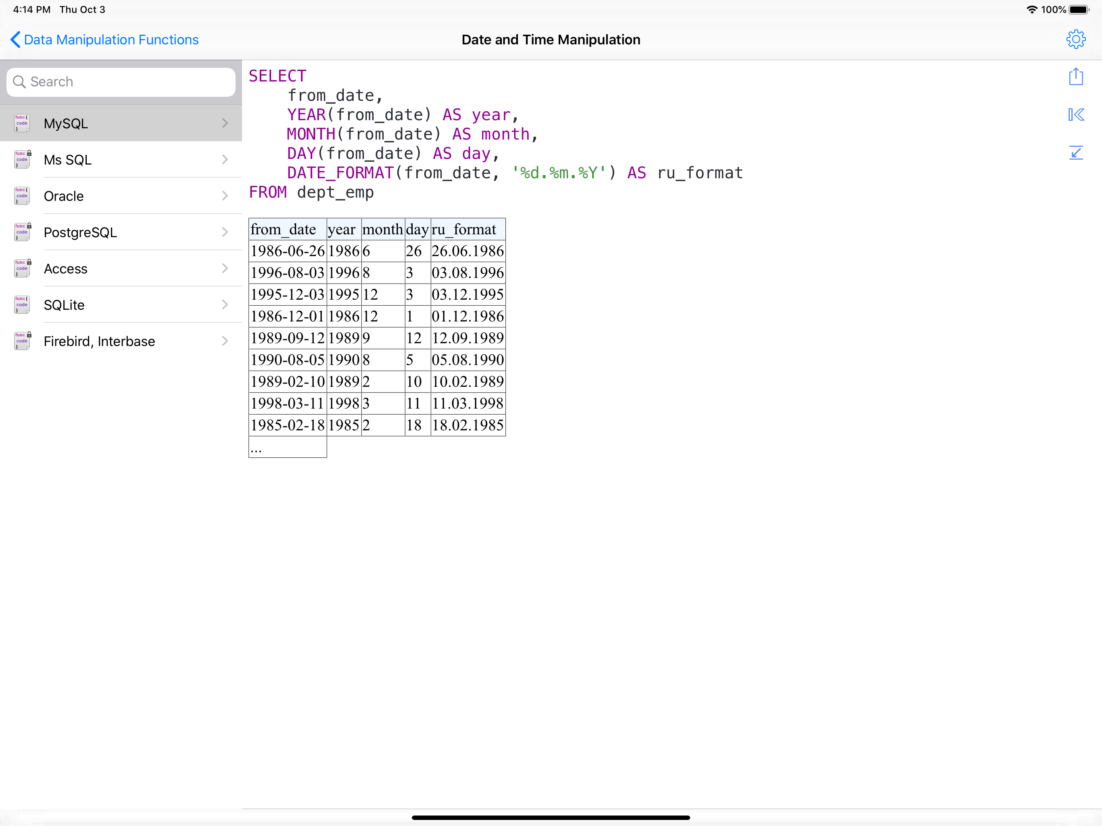1102x826 pixels.
Task: Click the locked PostgreSQL code icon
Action: click(x=22, y=232)
